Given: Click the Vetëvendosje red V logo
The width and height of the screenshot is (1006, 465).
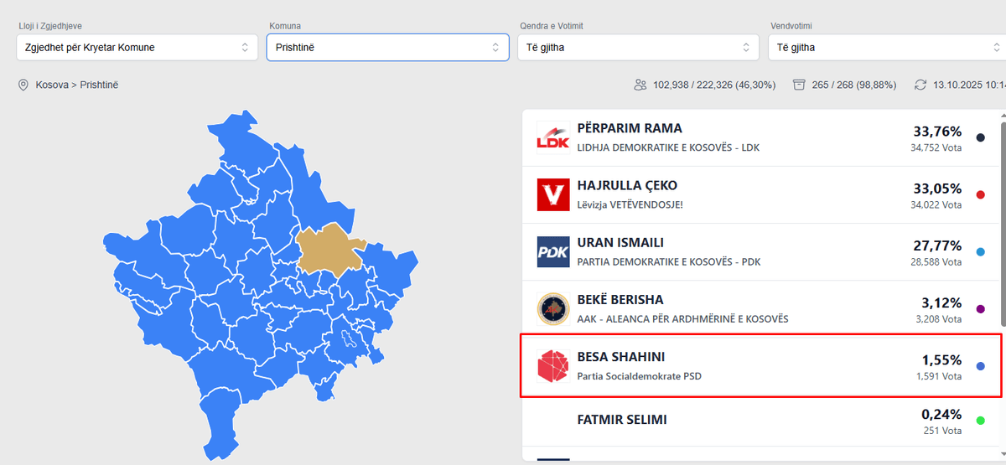Looking at the screenshot, I should coord(553,194).
